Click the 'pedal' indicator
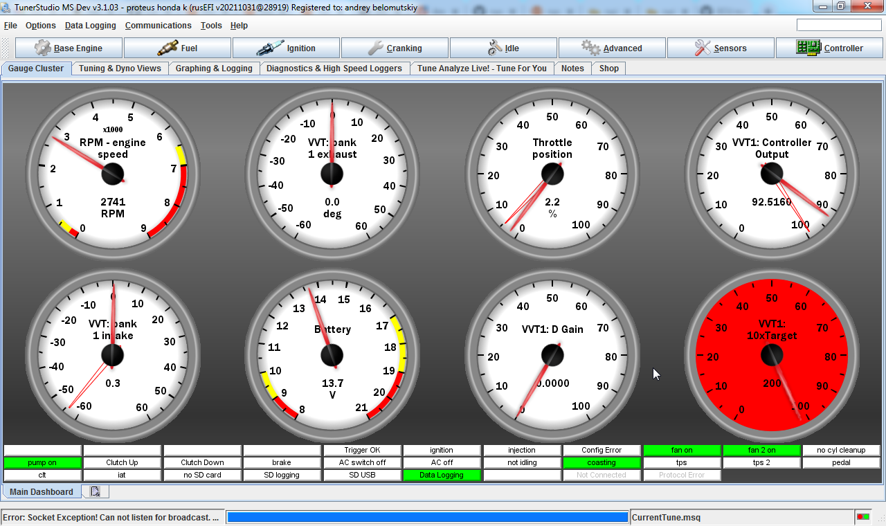The height and width of the screenshot is (526, 886). click(x=841, y=462)
